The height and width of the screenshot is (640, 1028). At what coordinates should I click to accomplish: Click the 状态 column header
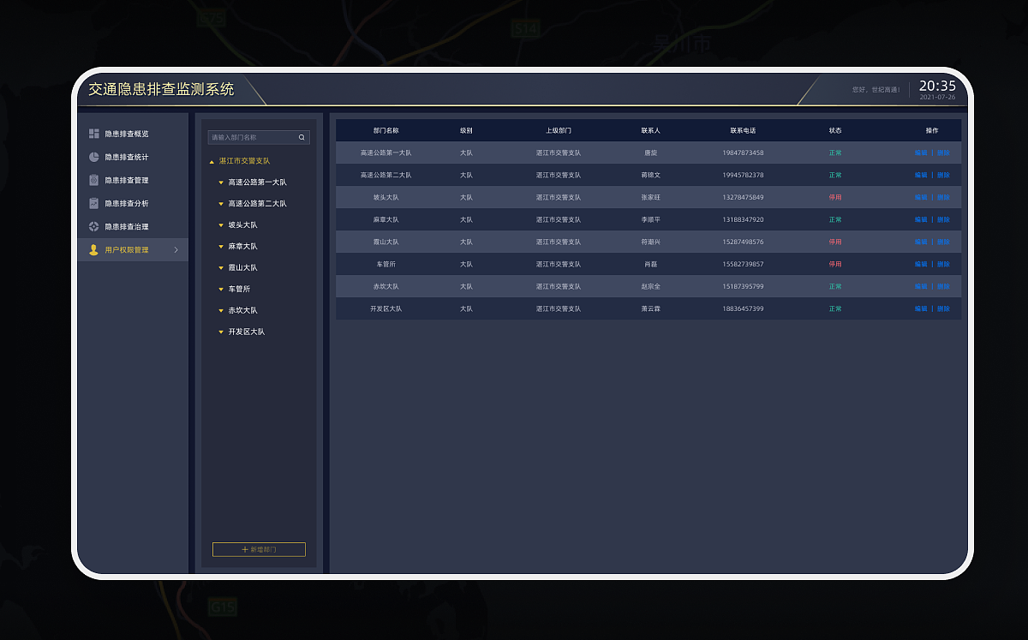[x=835, y=130]
